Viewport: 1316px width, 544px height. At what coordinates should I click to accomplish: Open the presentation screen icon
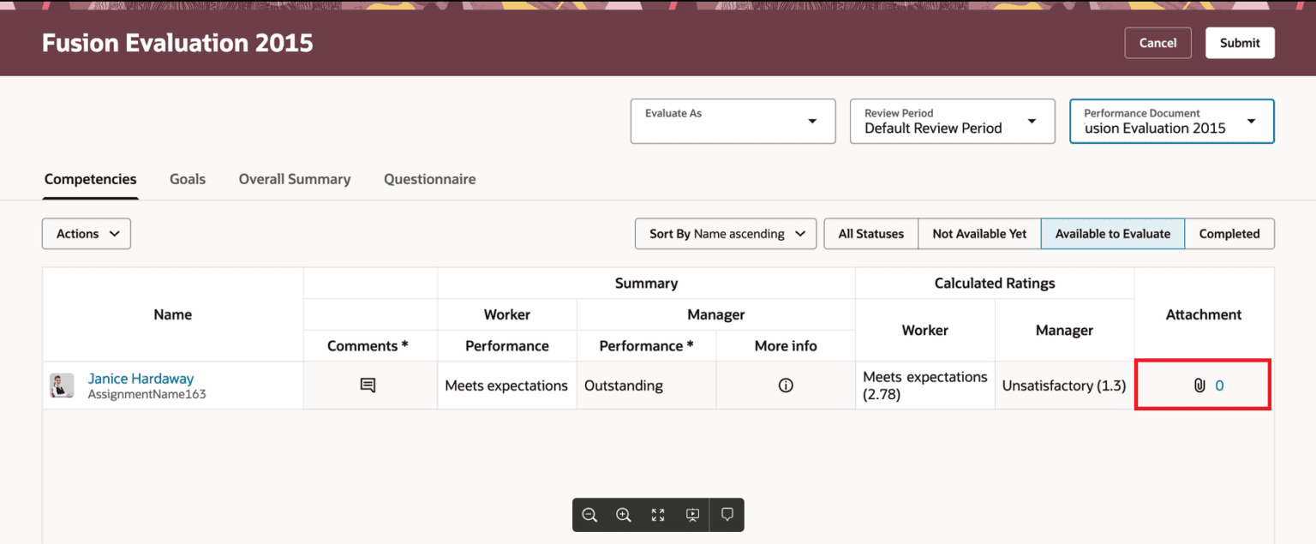pyautogui.click(x=692, y=514)
